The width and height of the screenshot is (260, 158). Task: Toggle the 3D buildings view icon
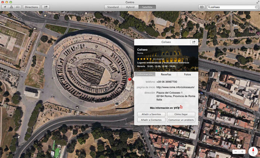pos(10,7)
